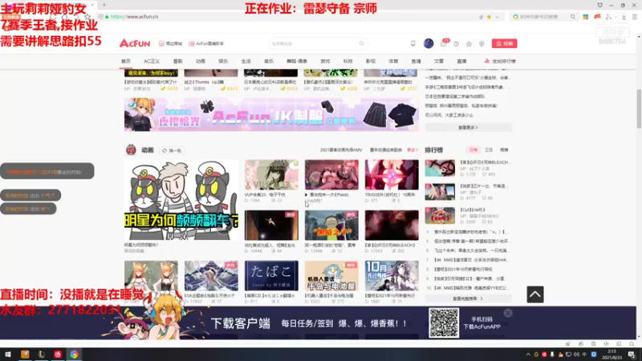Open the notification center in the taskbar

click(632, 355)
